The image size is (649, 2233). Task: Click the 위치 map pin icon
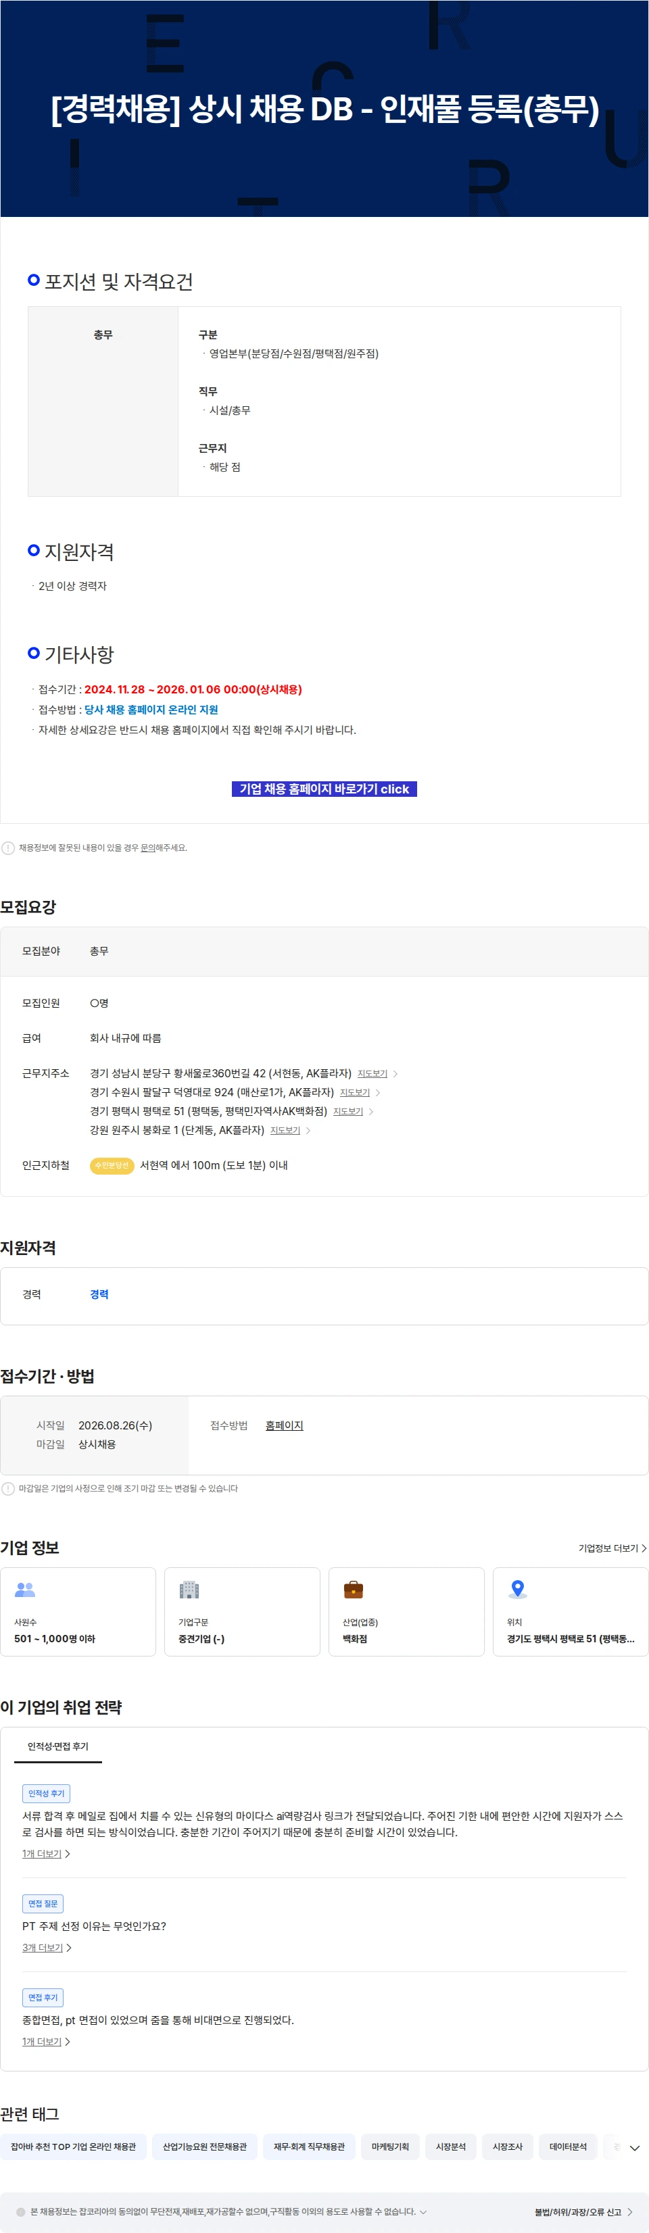pyautogui.click(x=518, y=1589)
